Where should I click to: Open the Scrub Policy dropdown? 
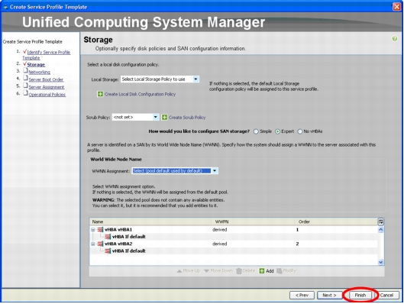click(x=155, y=117)
